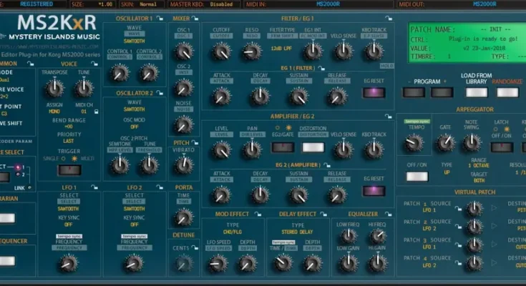Click the filter Cutoff knob

click(222, 51)
